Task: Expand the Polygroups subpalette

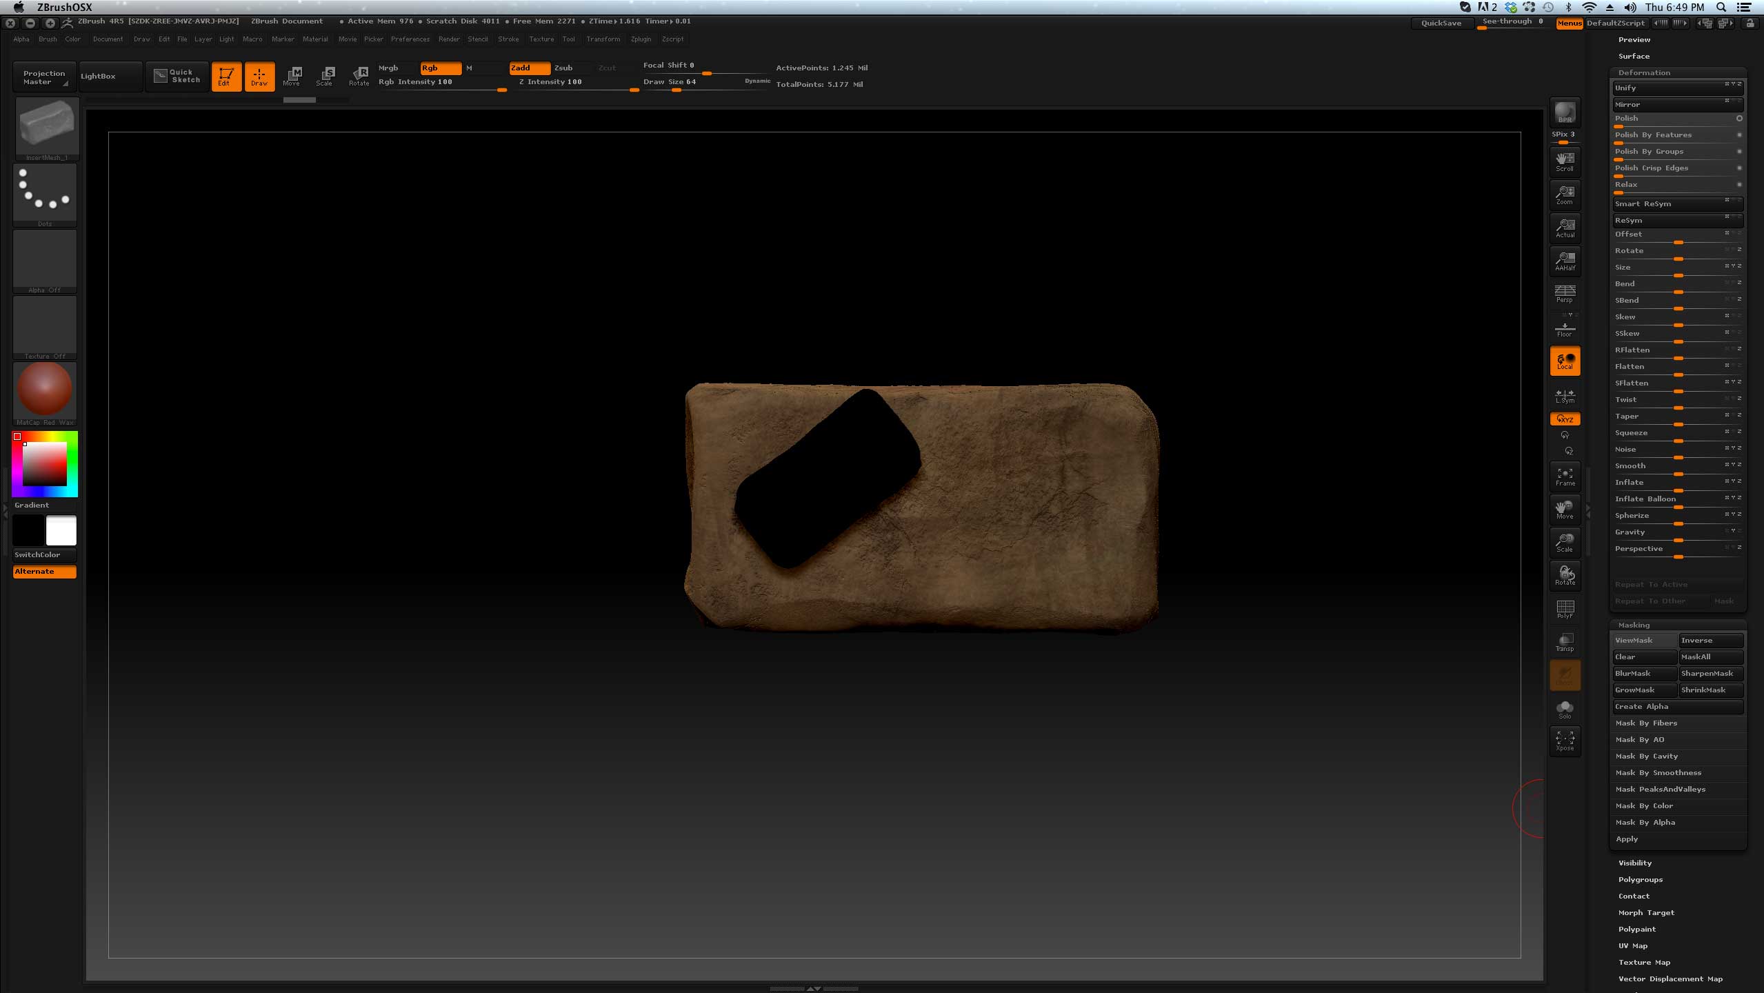Action: tap(1640, 879)
